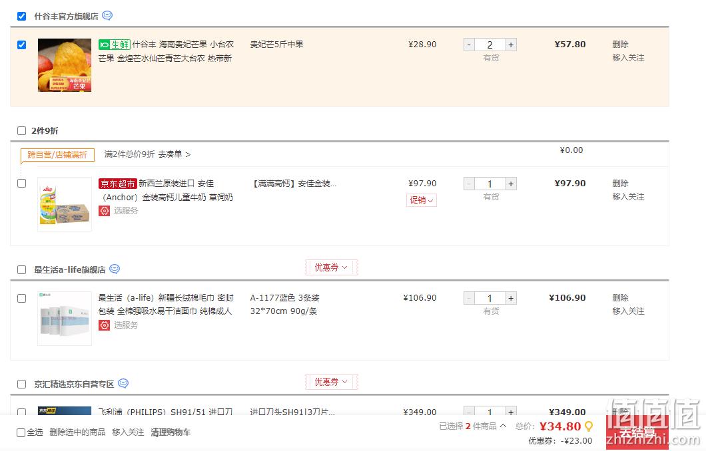Click the mango subtotal ¥57.80

tap(570, 44)
